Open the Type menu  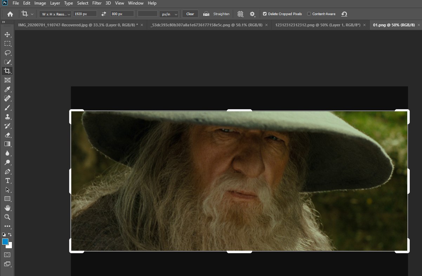coord(68,3)
